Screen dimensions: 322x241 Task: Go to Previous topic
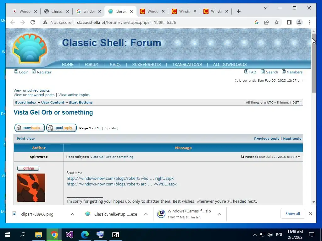[267, 138]
